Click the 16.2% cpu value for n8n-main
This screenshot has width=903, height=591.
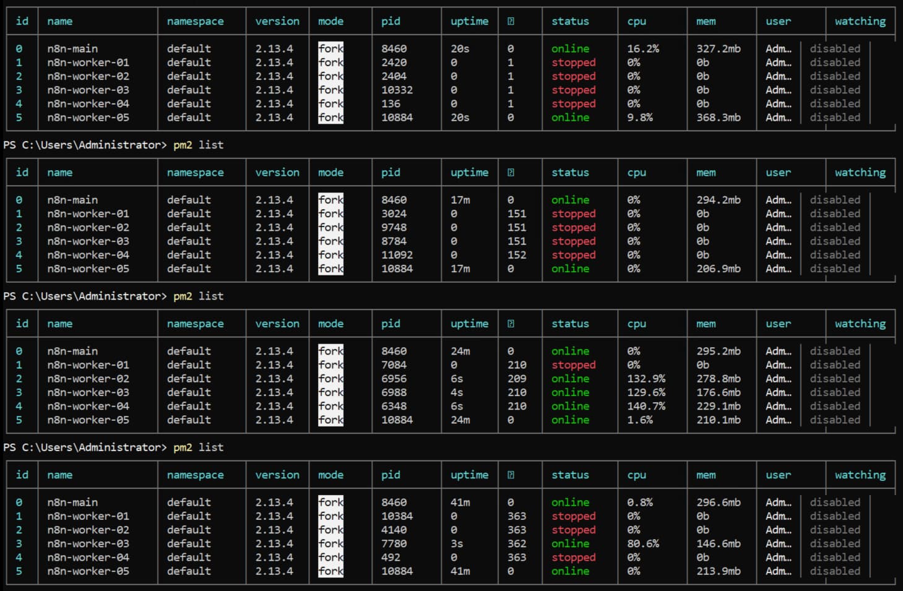point(643,48)
